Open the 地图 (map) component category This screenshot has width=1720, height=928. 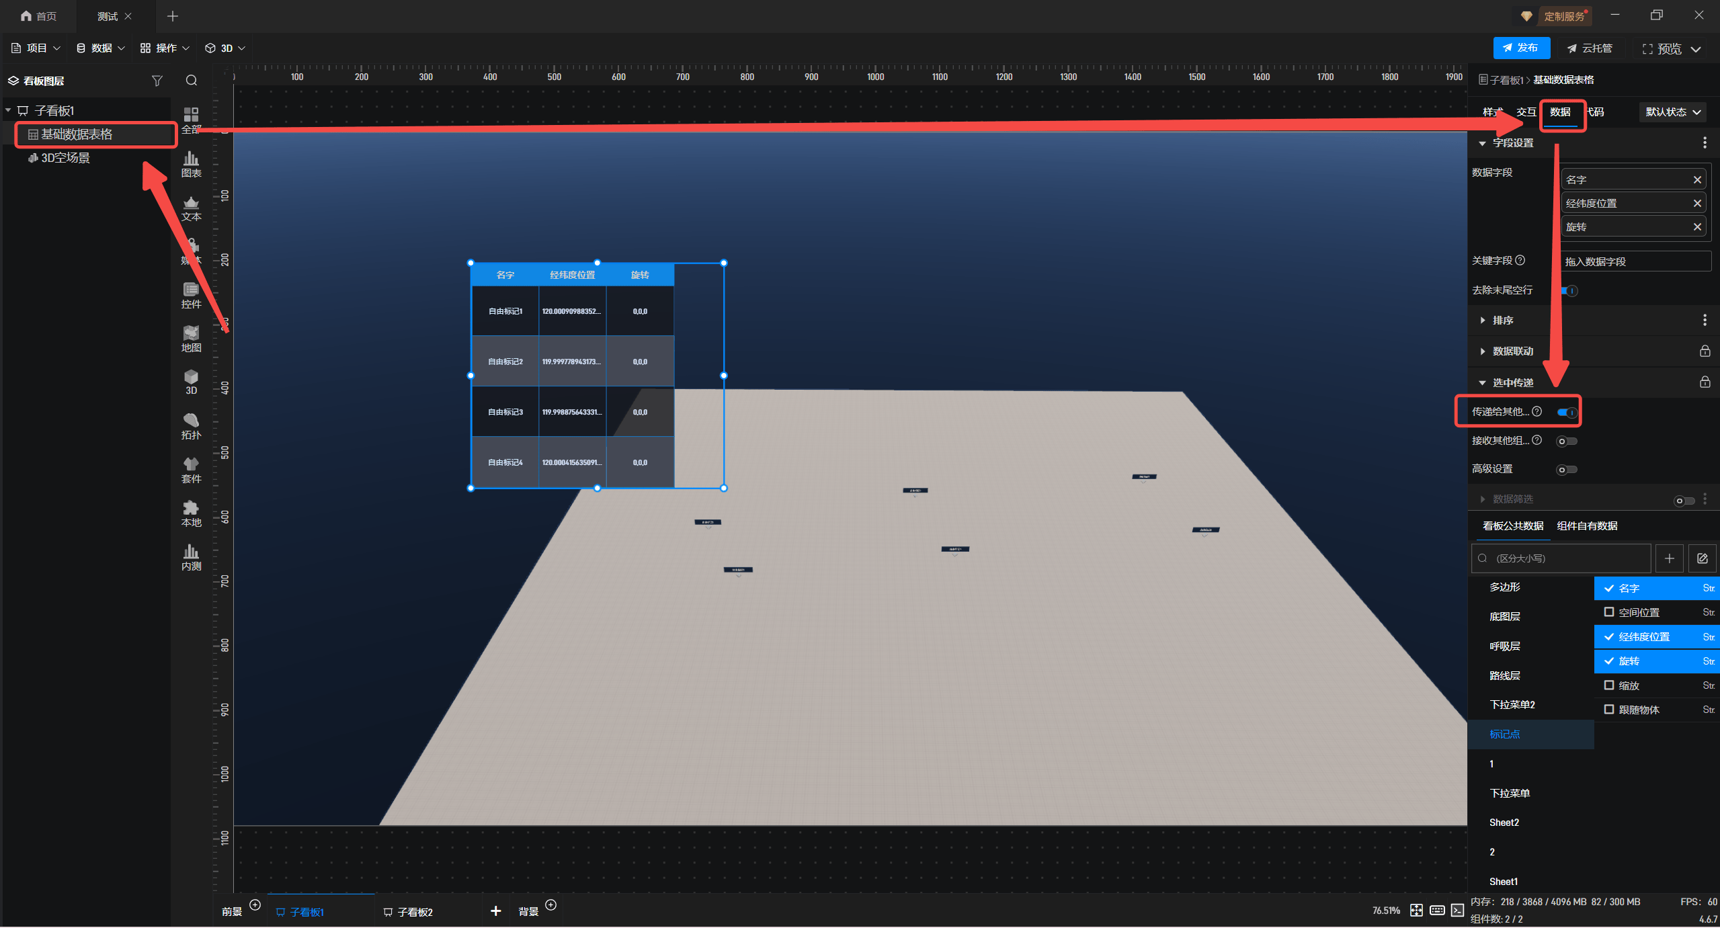tap(191, 339)
